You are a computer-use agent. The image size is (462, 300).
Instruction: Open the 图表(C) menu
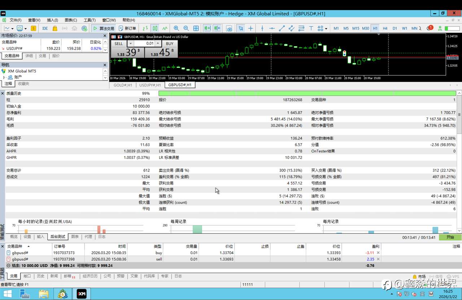pyautogui.click(x=70, y=20)
